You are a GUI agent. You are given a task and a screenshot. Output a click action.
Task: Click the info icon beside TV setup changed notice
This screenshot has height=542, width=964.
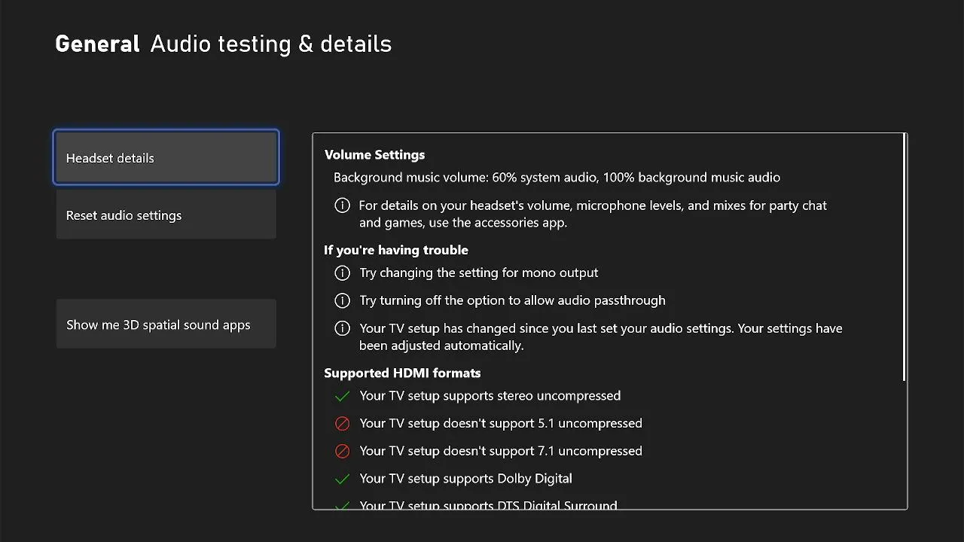pos(342,328)
